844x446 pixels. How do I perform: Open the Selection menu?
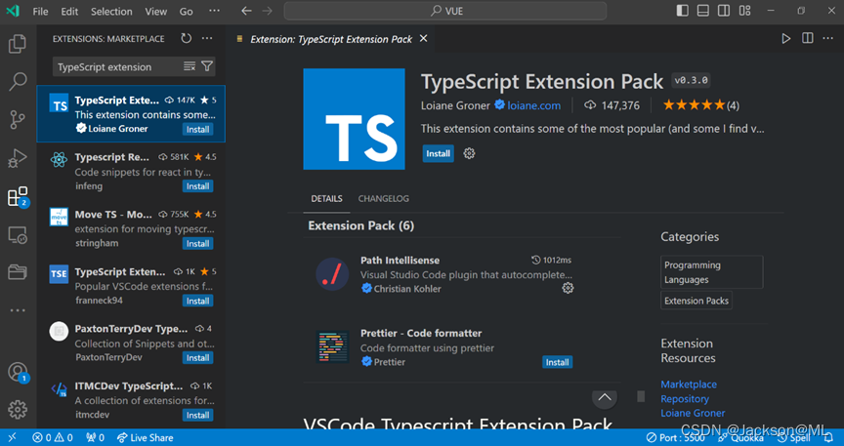tap(111, 12)
